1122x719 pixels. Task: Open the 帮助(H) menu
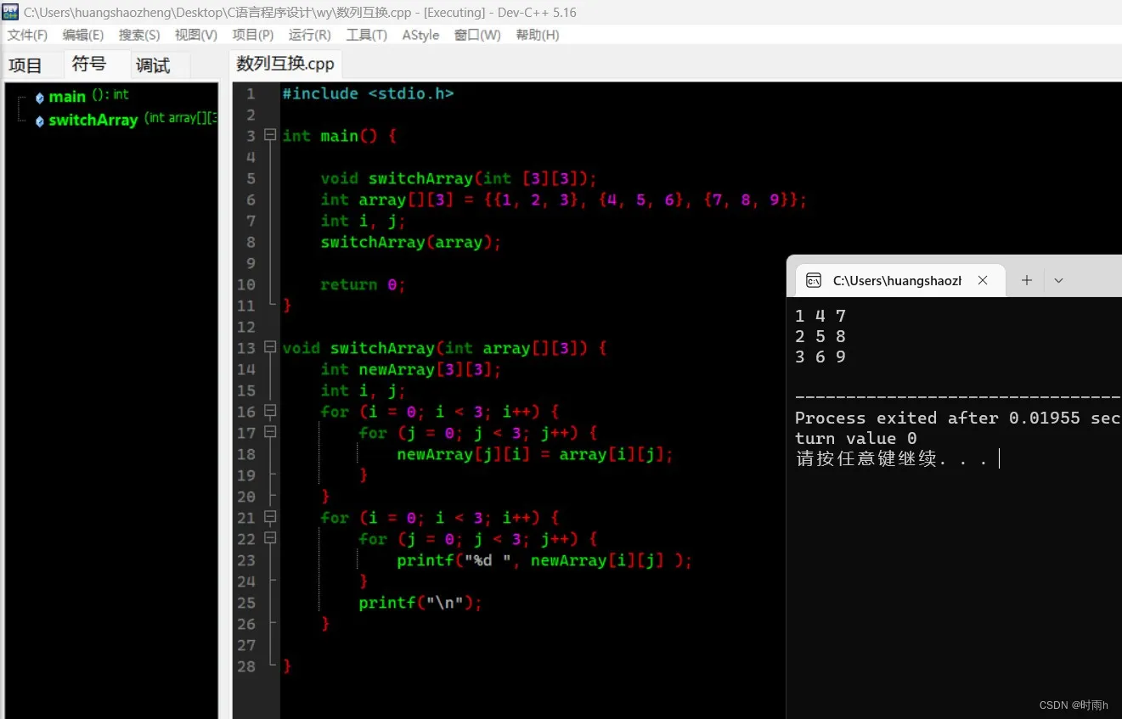tap(537, 35)
